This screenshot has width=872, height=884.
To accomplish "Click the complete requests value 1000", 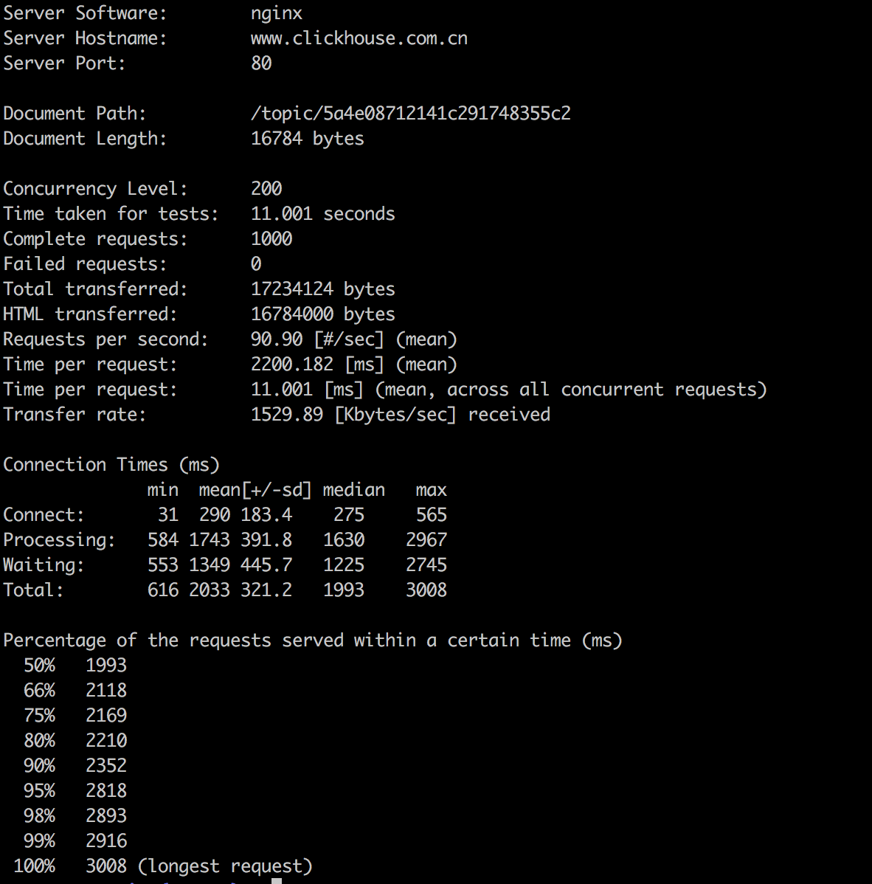I will pyautogui.click(x=271, y=239).
